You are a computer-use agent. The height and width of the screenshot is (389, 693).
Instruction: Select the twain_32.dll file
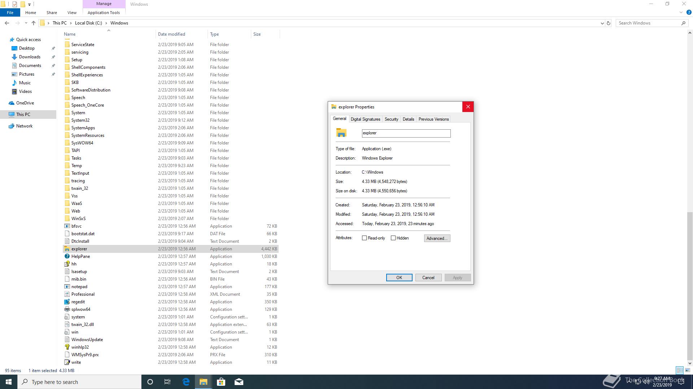(x=171, y=325)
